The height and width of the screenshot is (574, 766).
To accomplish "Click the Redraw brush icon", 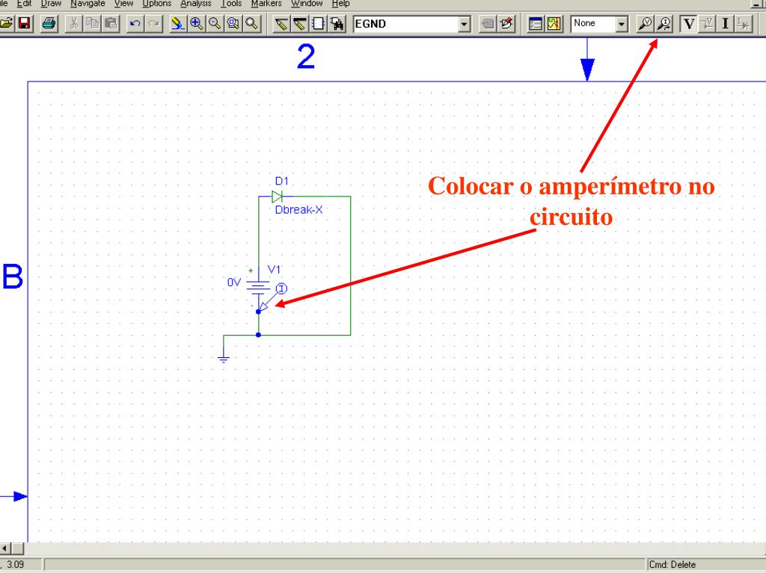I will pyautogui.click(x=178, y=23).
